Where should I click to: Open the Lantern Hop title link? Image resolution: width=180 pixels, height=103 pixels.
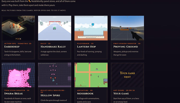(86, 47)
